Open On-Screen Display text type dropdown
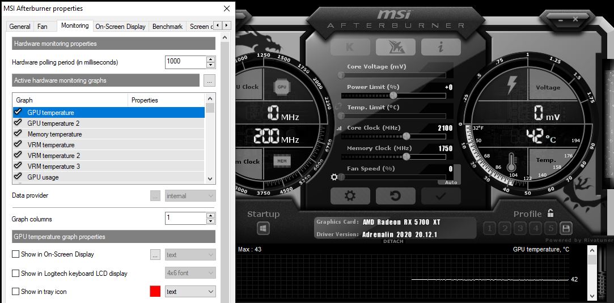 point(190,255)
